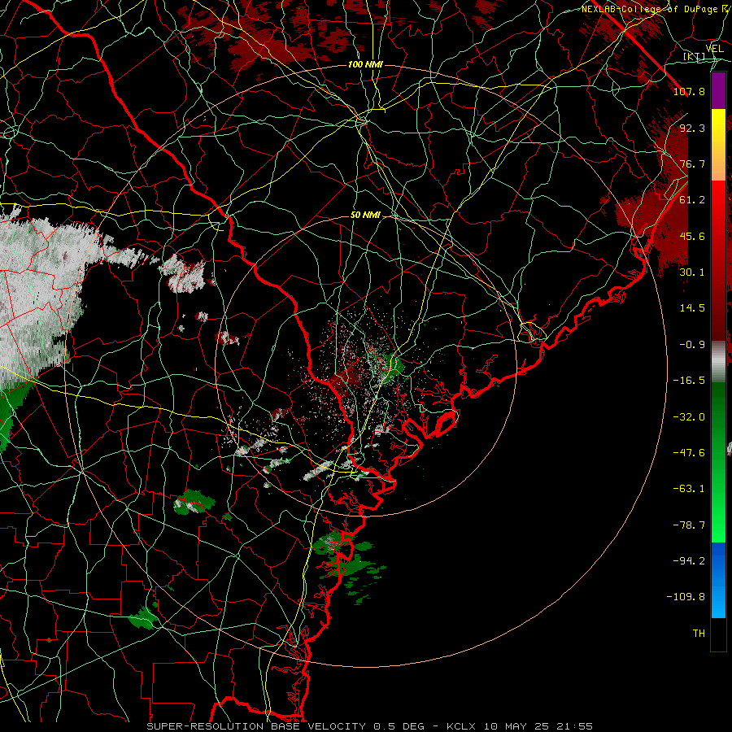Screen dimensions: 732x732
Task: Click the blue segment of color bar
Action: tap(718, 580)
